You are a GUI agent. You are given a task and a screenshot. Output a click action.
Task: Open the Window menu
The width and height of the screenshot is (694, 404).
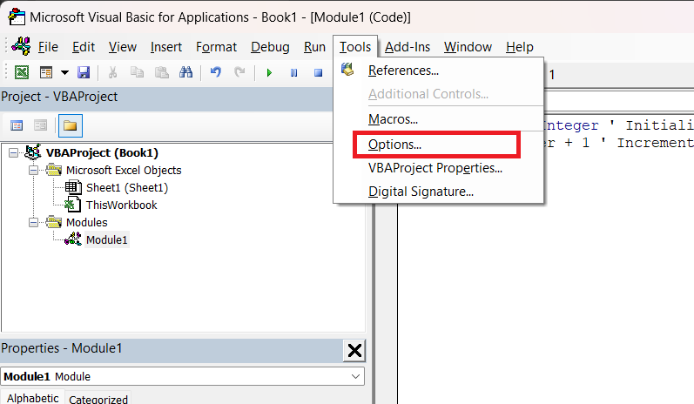pyautogui.click(x=468, y=47)
